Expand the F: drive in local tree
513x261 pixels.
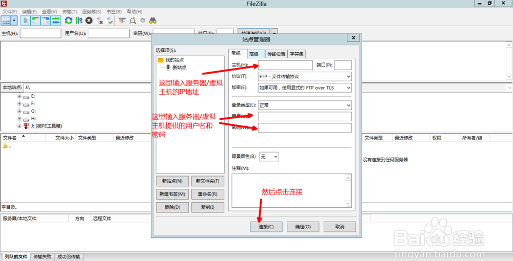[19, 104]
